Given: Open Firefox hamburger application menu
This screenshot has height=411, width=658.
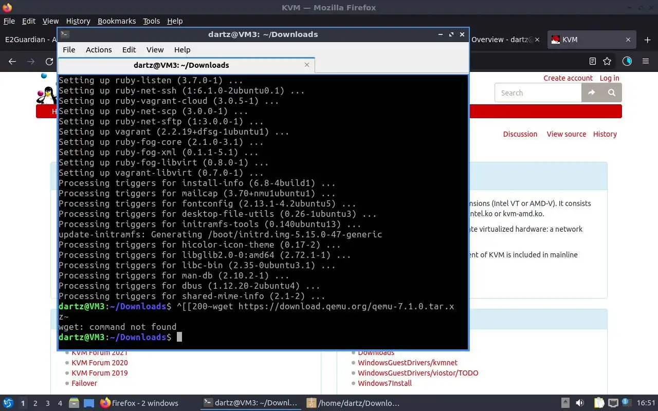Looking at the screenshot, I should (x=646, y=61).
